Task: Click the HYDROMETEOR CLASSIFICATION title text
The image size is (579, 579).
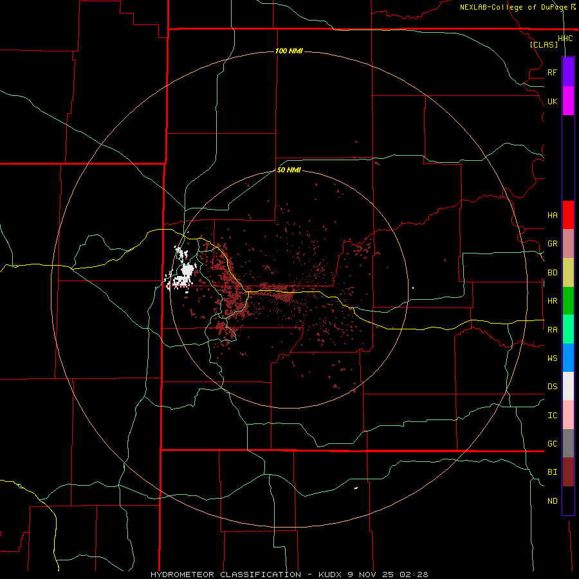Action: (226, 574)
